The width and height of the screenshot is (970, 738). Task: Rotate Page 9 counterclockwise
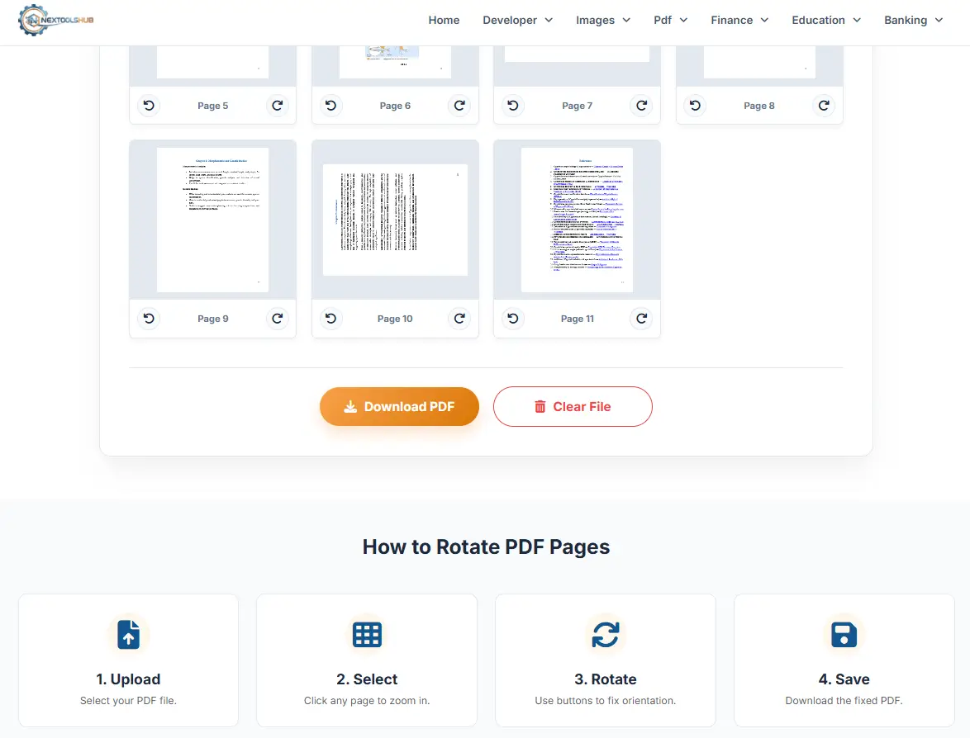(149, 319)
